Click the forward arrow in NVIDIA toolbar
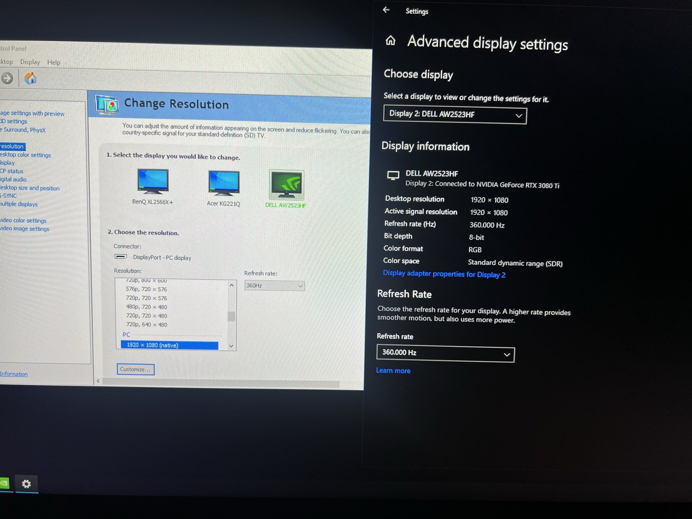The height and width of the screenshot is (519, 692). [7, 78]
